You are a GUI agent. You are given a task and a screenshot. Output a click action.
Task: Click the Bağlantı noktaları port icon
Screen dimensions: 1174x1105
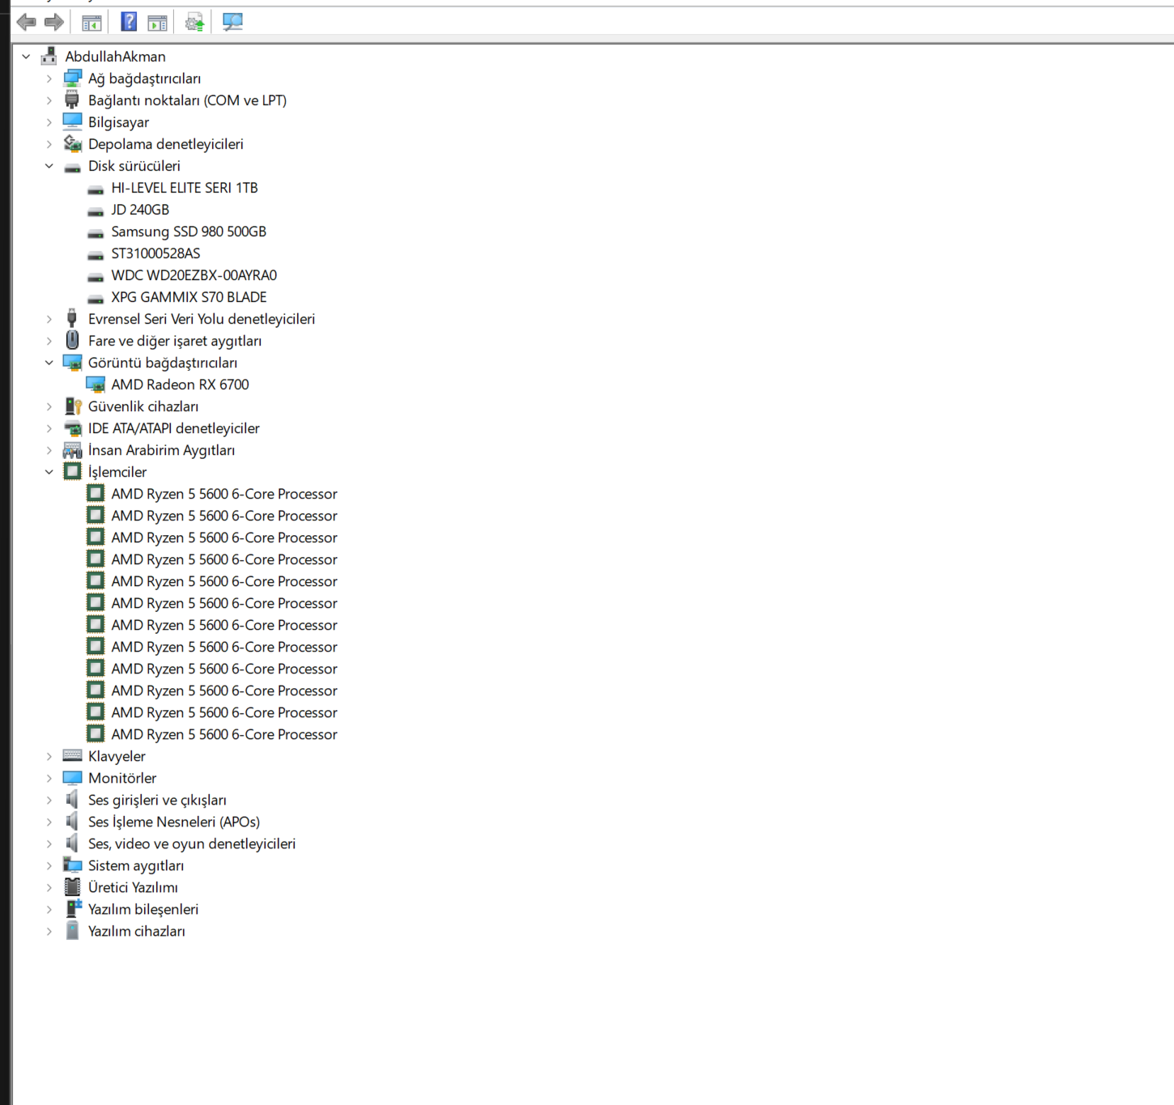tap(72, 100)
